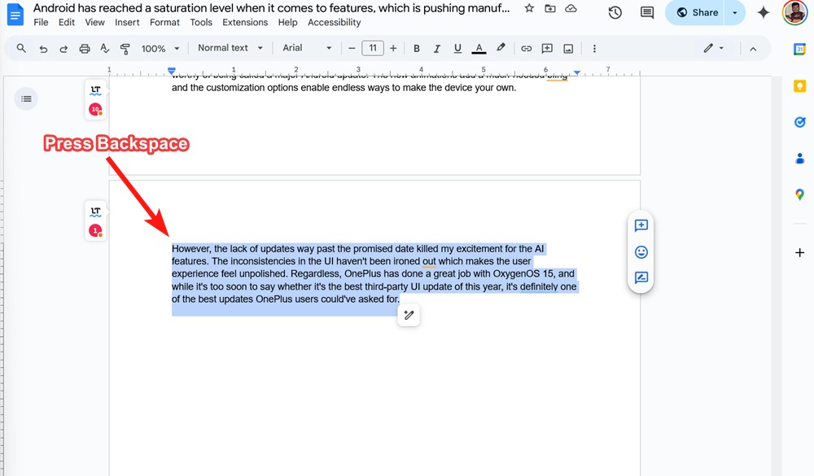
Task: Open the Normal text style dropdown
Action: (x=230, y=48)
